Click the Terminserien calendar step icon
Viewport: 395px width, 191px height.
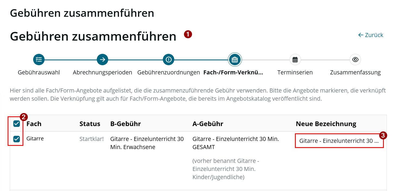pos(295,60)
